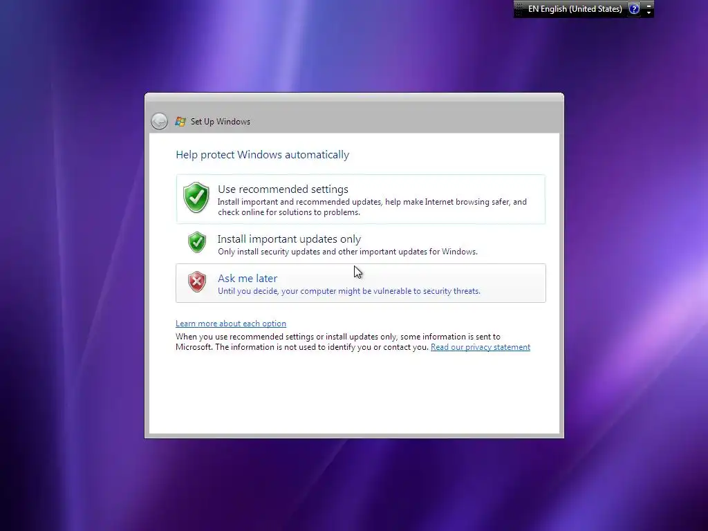Click Help protect Windows automatically heading
The height and width of the screenshot is (531, 708).
262,155
